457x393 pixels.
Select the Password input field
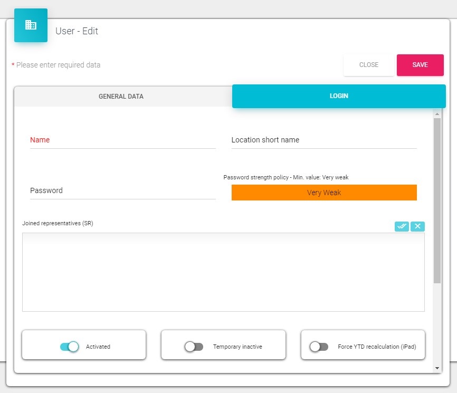[122, 191]
